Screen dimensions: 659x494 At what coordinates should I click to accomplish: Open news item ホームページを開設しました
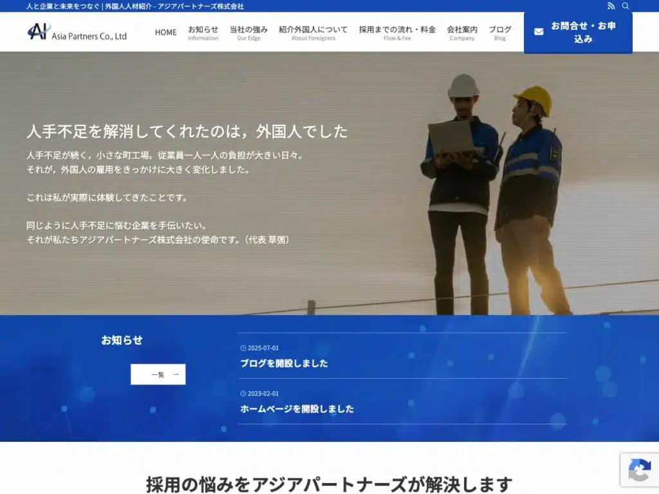(297, 408)
